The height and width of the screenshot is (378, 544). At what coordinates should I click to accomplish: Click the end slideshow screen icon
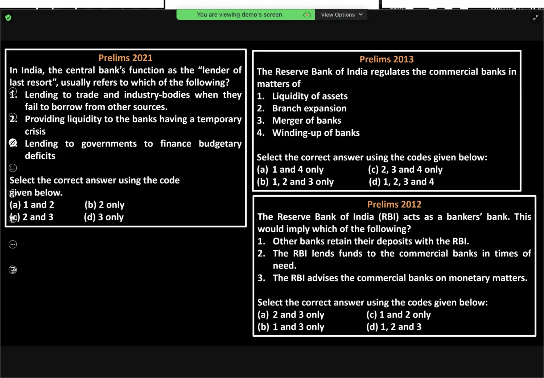click(x=13, y=270)
